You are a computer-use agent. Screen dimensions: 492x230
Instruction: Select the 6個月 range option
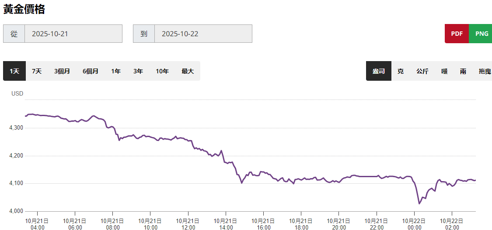(91, 71)
